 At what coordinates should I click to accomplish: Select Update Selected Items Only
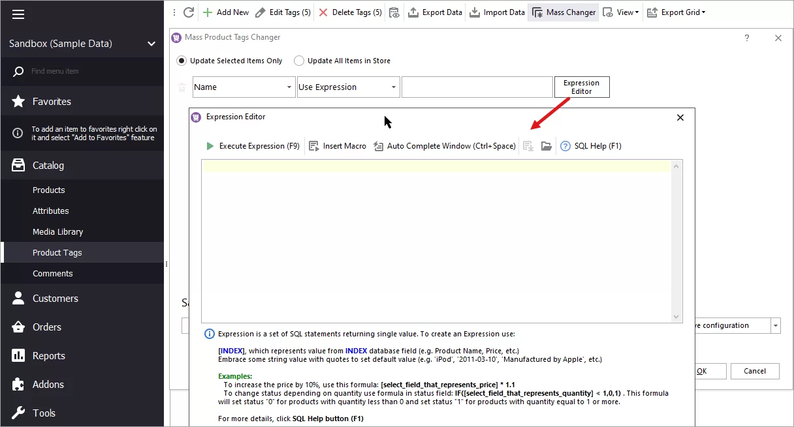tap(181, 61)
